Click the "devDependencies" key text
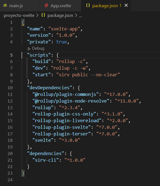Image resolution: width=160 pixels, height=186 pixels. 50,88
